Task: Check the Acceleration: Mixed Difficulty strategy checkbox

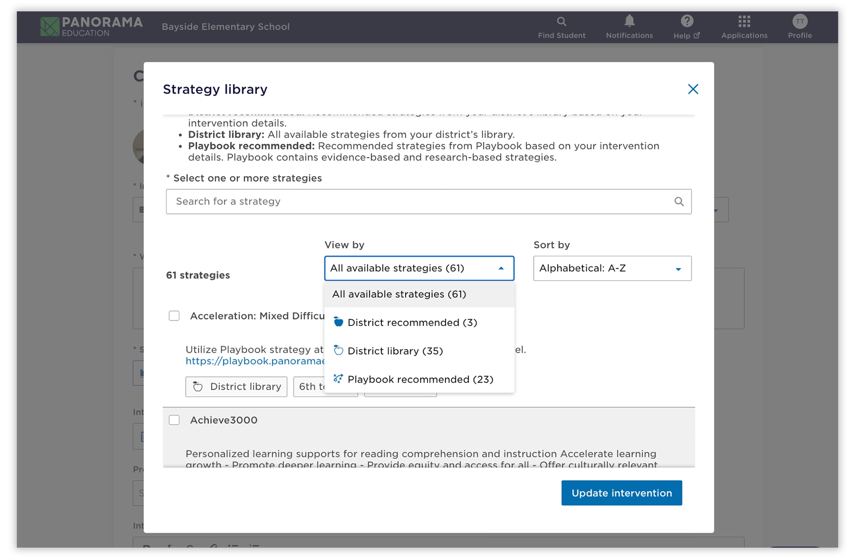Action: pyautogui.click(x=174, y=316)
